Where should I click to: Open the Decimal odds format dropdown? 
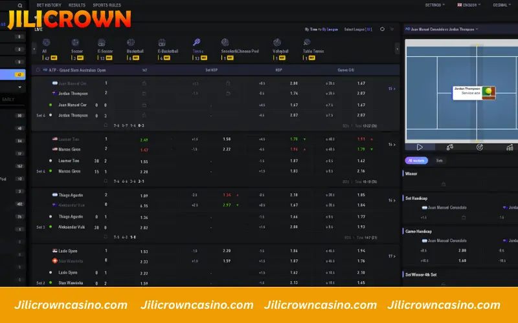tap(502, 5)
